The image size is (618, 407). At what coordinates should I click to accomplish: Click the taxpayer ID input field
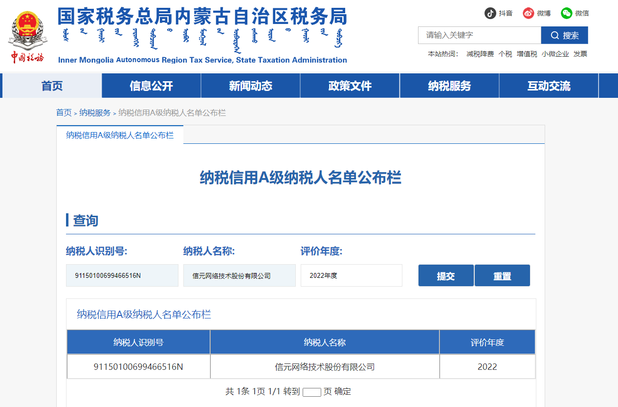tap(122, 275)
